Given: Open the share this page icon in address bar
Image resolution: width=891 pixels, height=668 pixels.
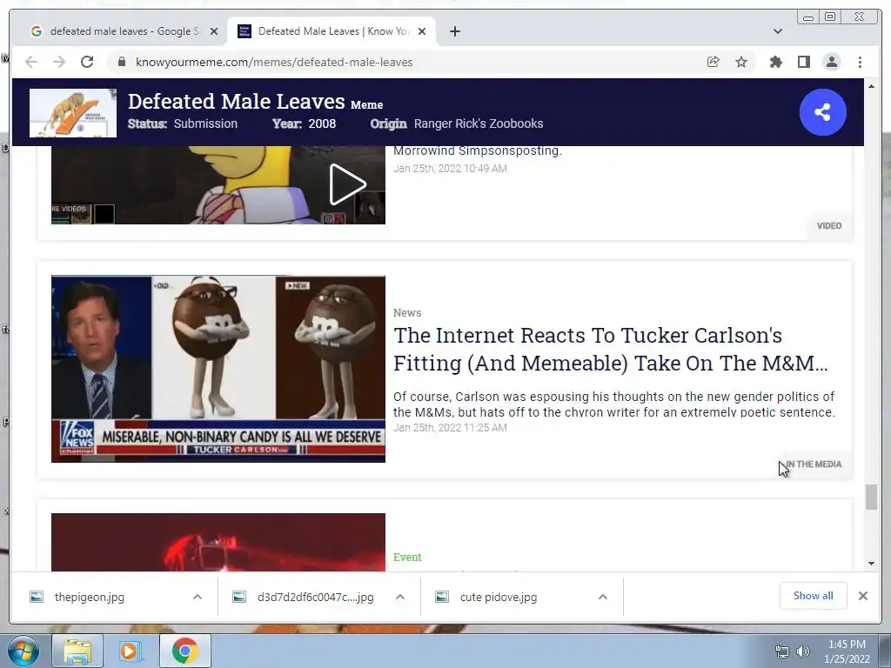Looking at the screenshot, I should coord(713,62).
